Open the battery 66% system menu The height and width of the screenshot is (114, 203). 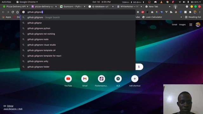click(196, 2)
